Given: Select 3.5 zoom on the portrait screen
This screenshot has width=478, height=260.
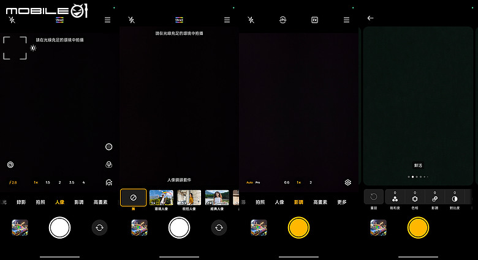Looking at the screenshot, I should point(72,182).
